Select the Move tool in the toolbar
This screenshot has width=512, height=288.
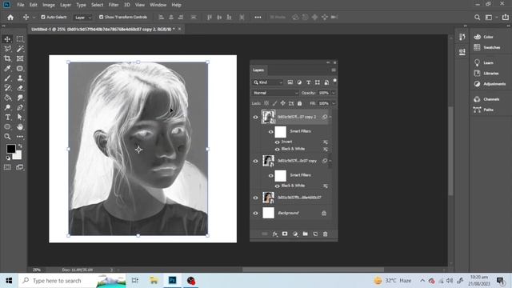coord(7,39)
